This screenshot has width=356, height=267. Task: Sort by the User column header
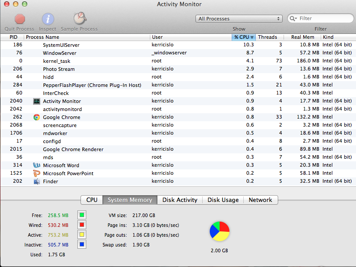[191, 37]
